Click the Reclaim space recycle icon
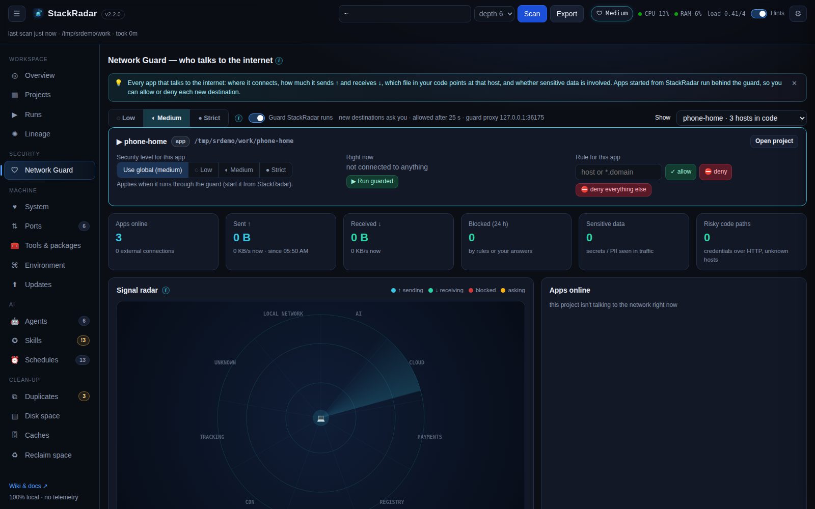Viewport: 815px width, 509px height. pyautogui.click(x=15, y=455)
